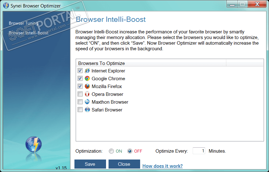Select the Mozilla Firefox label

pos(107,86)
